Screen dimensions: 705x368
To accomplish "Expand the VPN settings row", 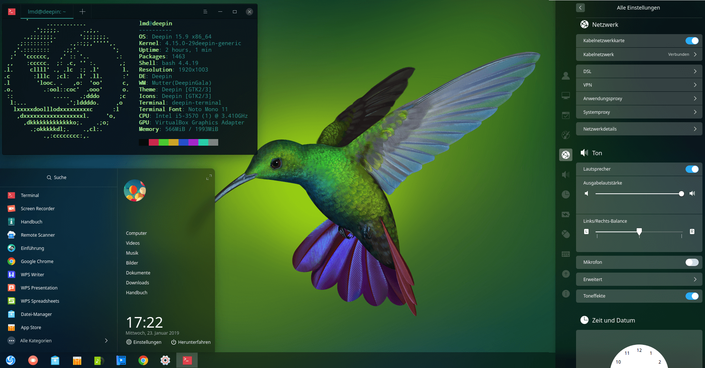I will point(639,85).
